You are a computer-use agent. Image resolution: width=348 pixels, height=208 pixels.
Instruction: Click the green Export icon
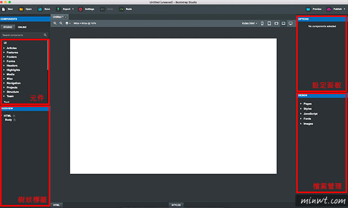tap(58, 9)
